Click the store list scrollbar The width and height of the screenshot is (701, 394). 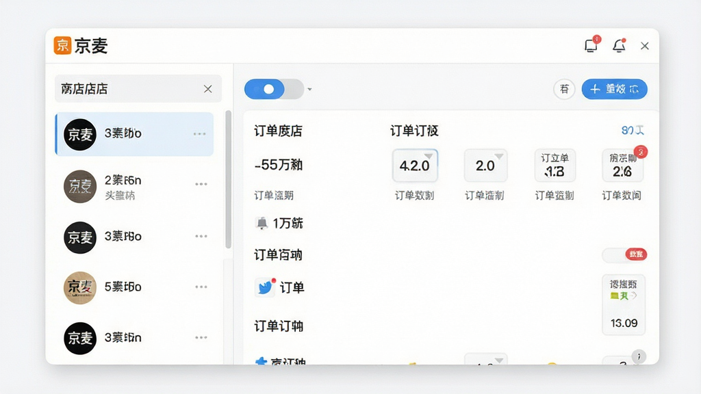click(x=229, y=179)
